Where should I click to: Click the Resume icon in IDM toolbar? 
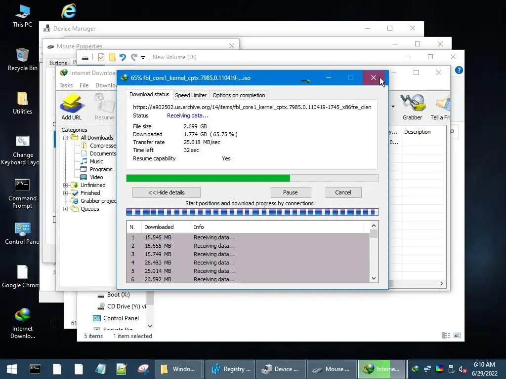[x=104, y=107]
